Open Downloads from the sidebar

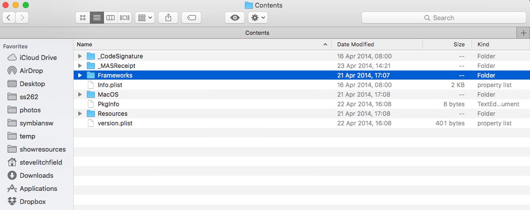tap(30, 175)
